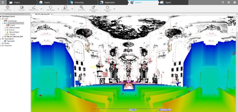This screenshot has width=238, height=112.
Task: Select the Models tree item
Action: [x=7, y=43]
